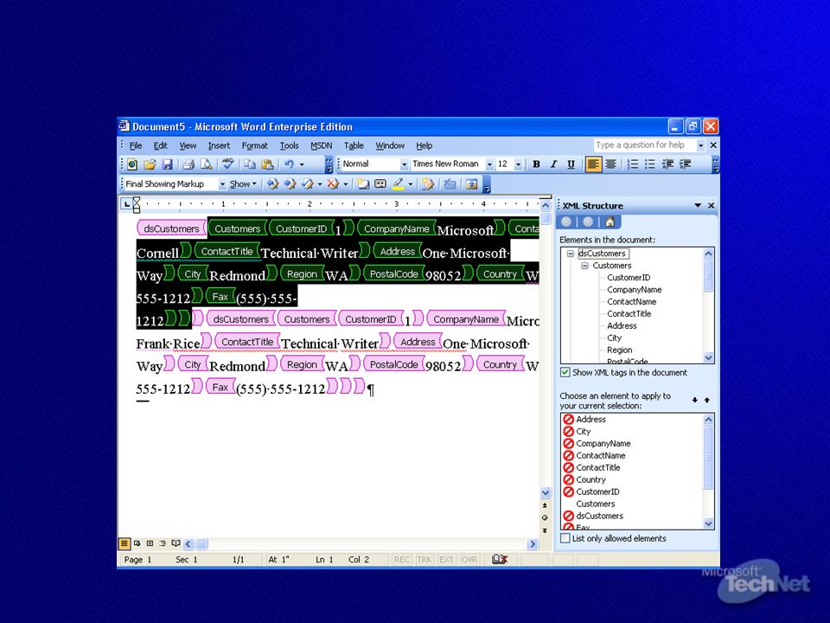Open the XML Structure pane dropdown arrow

(x=698, y=206)
